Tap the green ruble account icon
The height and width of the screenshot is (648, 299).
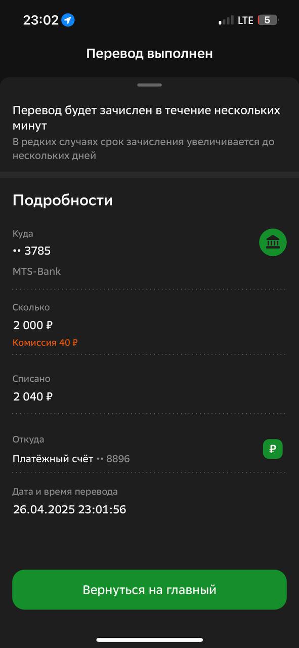click(x=273, y=449)
